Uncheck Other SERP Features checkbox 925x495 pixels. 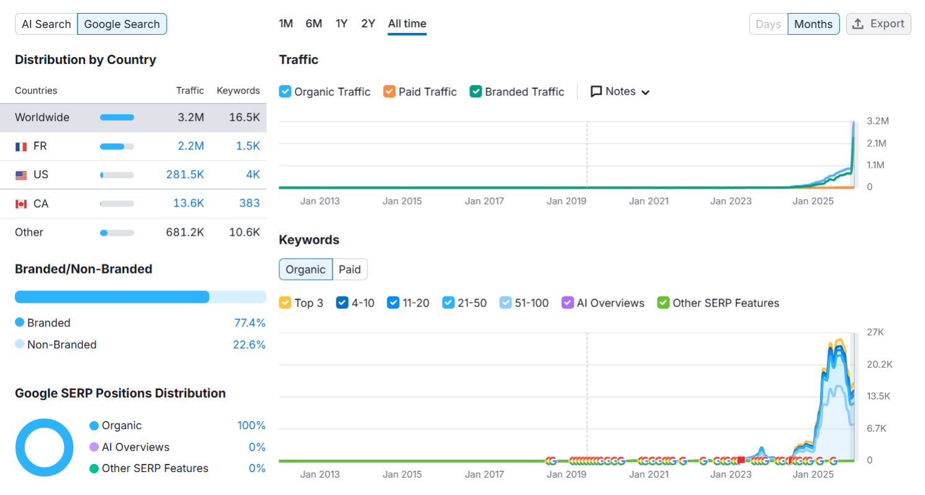663,303
